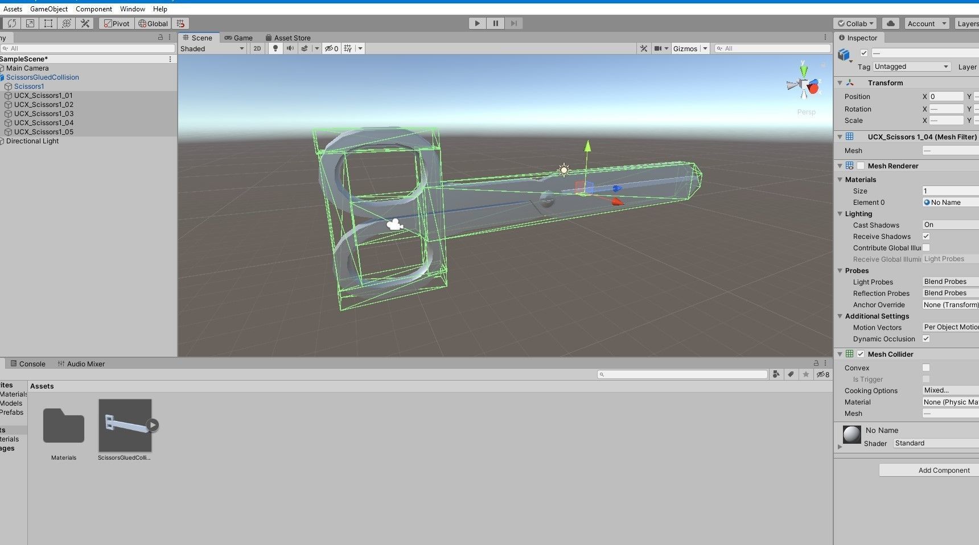979x545 pixels.
Task: Collapse the Transform component
Action: 840,83
